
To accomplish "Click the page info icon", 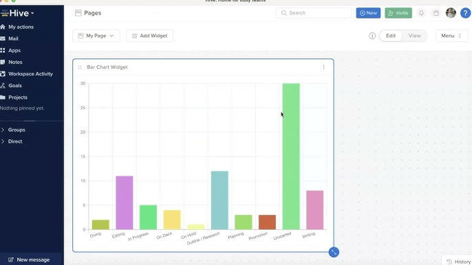I will tap(372, 36).
